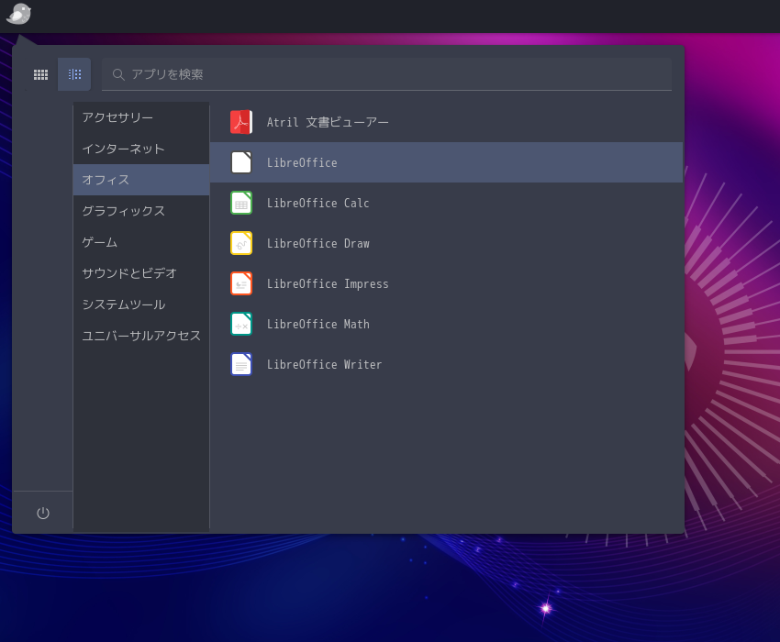Switch to grid view of apps
The height and width of the screenshot is (642, 780).
pyautogui.click(x=40, y=74)
